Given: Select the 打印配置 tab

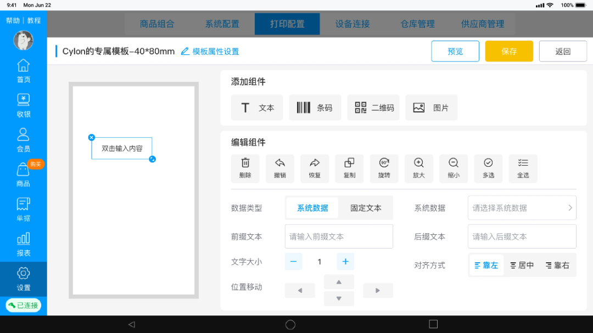Looking at the screenshot, I should tap(287, 24).
